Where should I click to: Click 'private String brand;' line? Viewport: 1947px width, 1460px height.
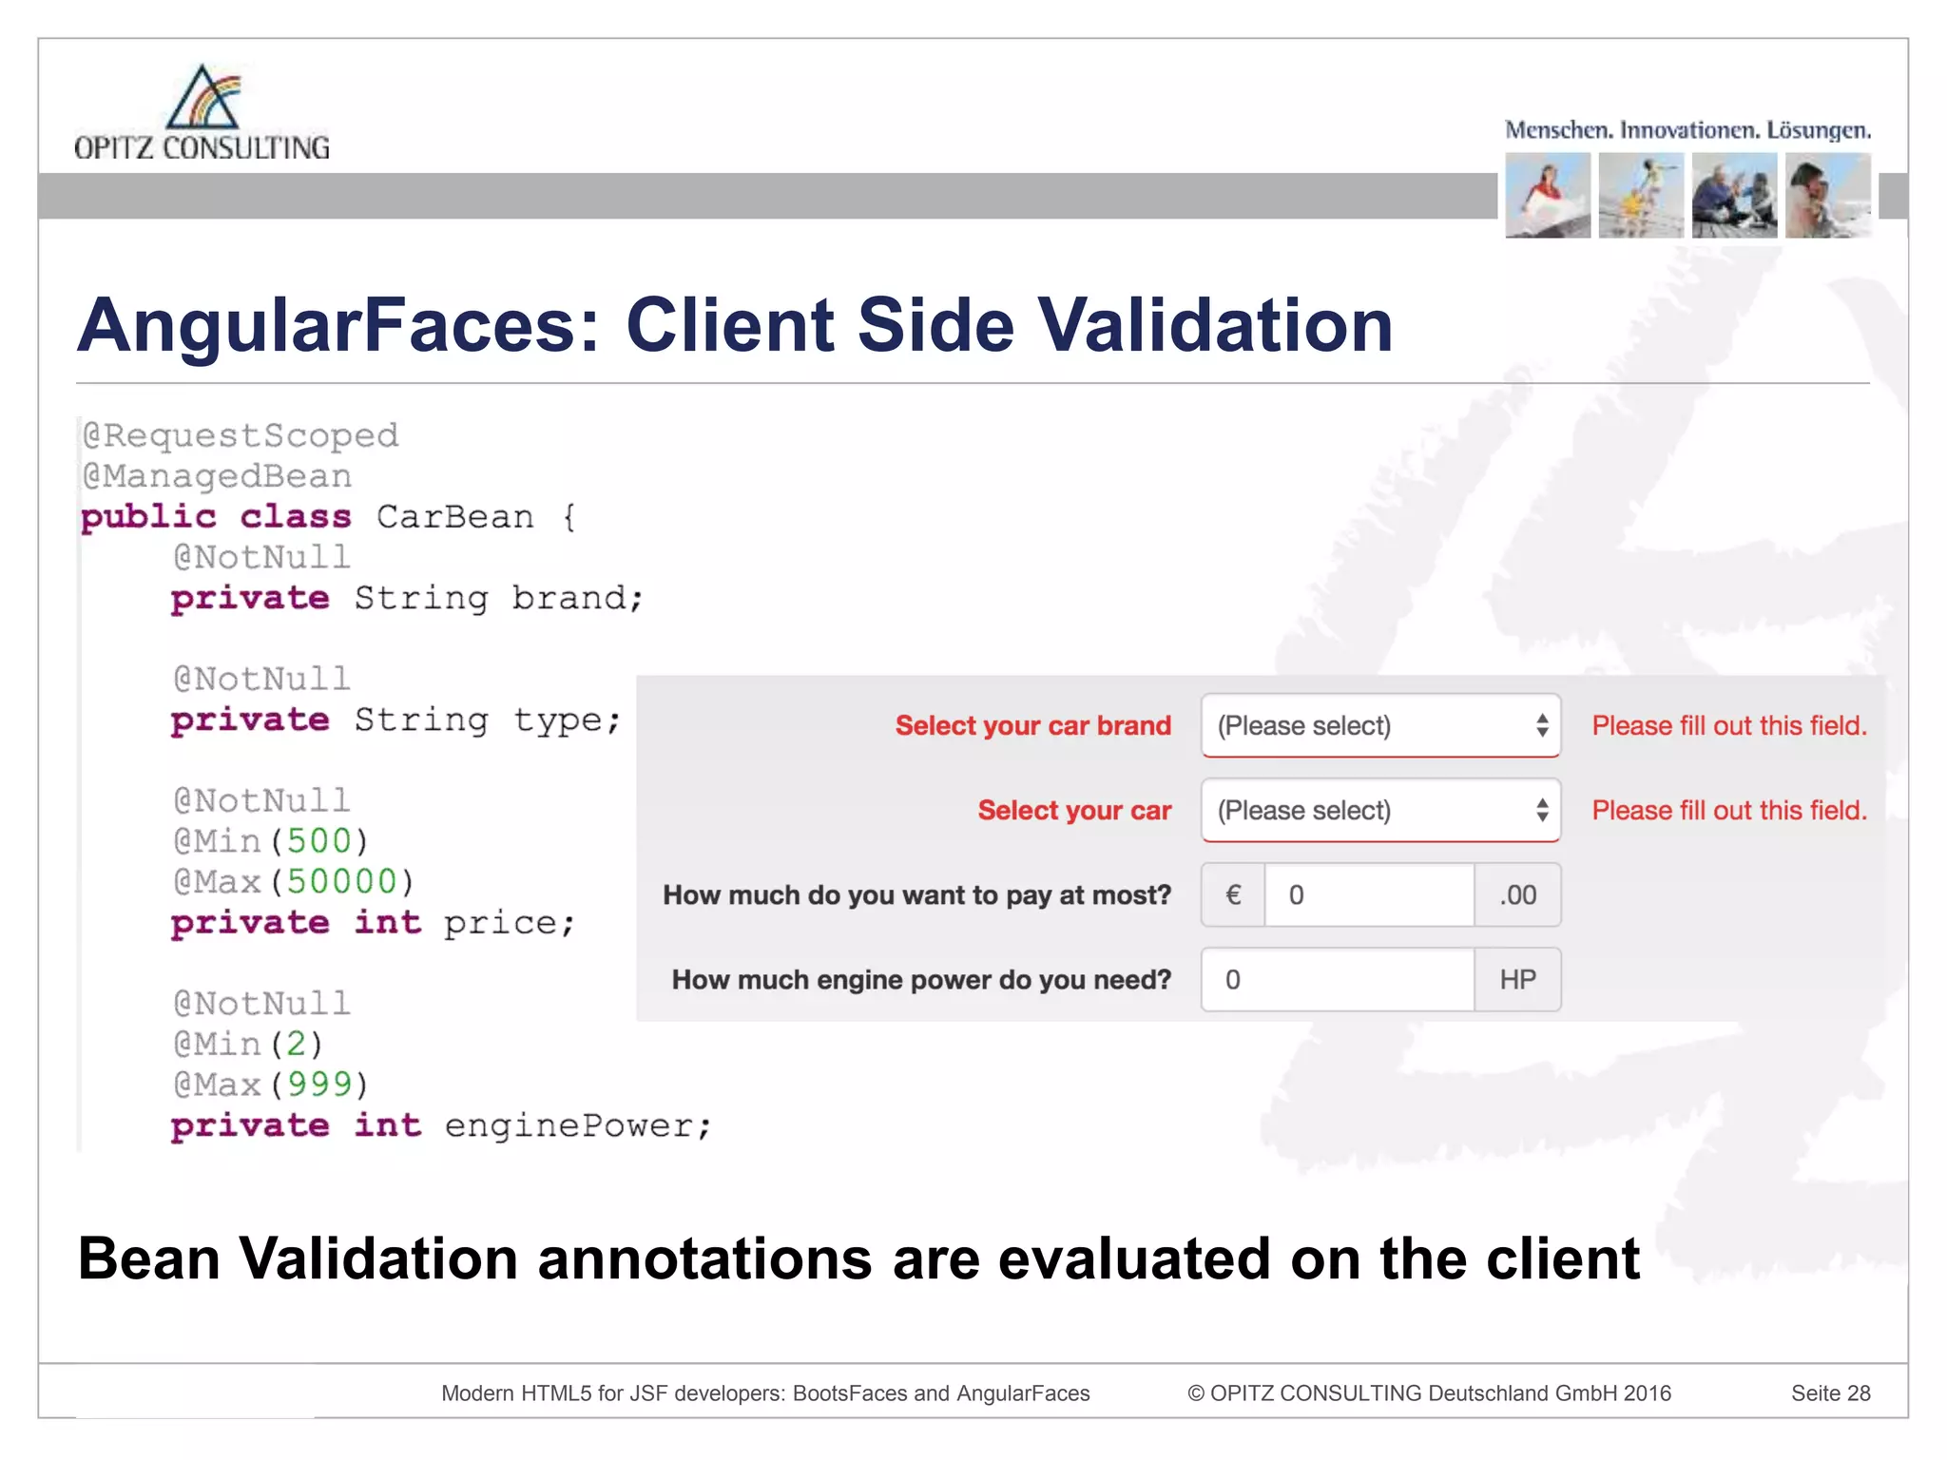click(407, 598)
